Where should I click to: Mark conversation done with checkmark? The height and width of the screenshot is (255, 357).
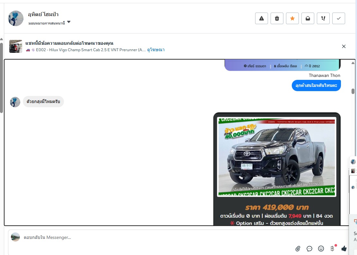coord(339,18)
